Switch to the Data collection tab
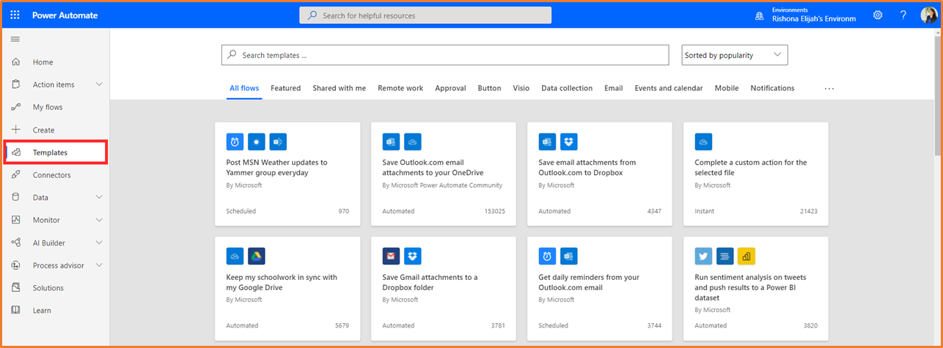 (567, 88)
